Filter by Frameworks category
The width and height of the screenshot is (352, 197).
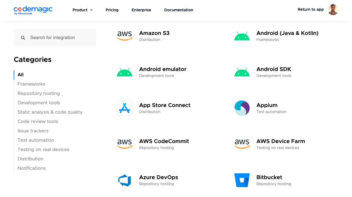click(31, 84)
